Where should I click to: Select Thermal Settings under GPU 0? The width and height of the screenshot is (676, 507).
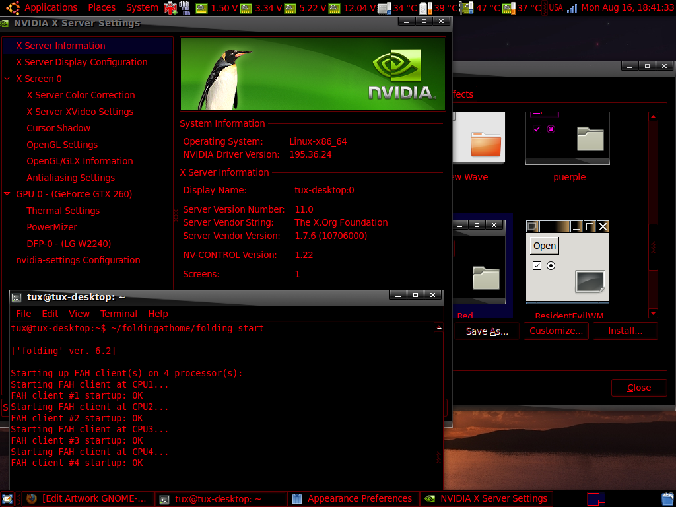(63, 211)
